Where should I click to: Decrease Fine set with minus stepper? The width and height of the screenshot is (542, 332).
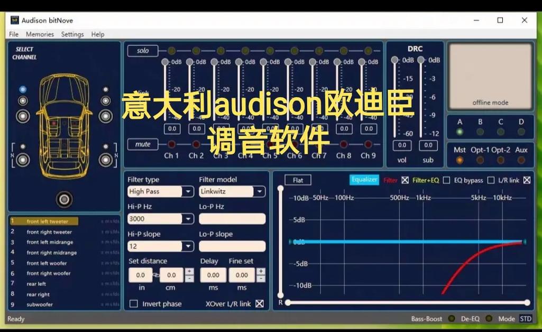[261, 279]
